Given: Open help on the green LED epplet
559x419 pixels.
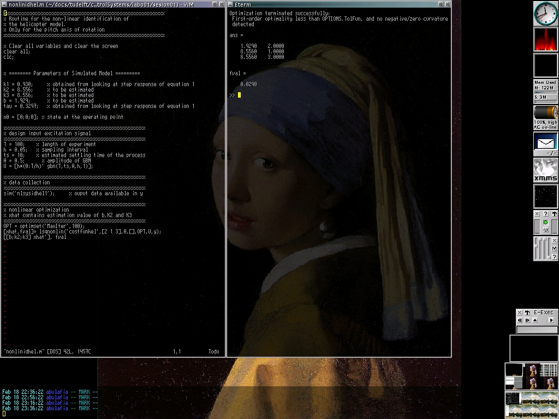Looking at the screenshot, I should [546, 214].
